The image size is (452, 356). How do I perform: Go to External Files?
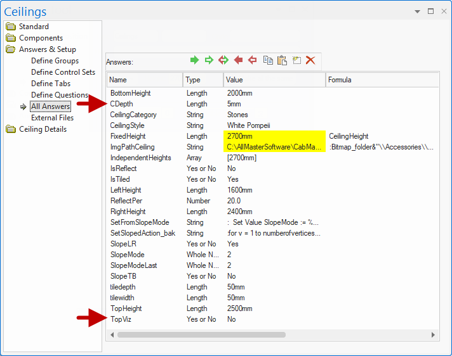pos(53,118)
